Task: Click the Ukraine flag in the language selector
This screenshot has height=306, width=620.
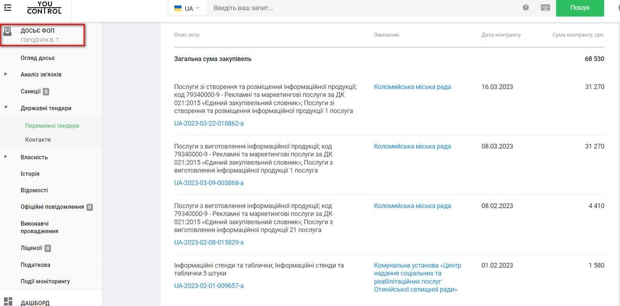Action: (x=178, y=8)
